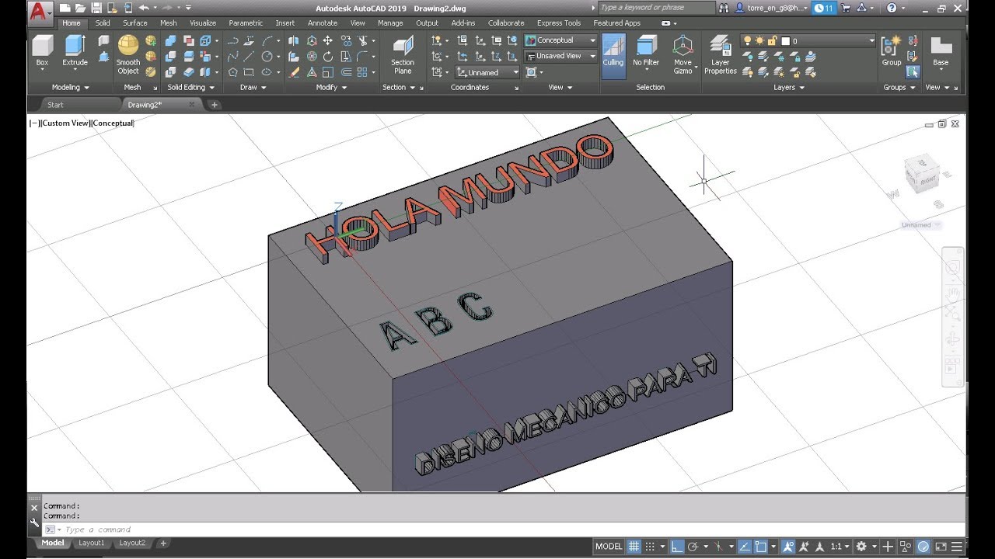Image resolution: width=995 pixels, height=559 pixels.
Task: Switch to the Layout1 tab
Action: tap(91, 543)
